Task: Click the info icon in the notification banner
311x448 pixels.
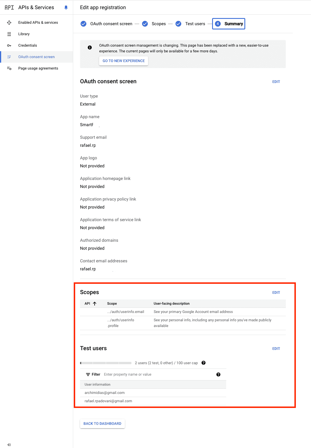Action: 89,47
